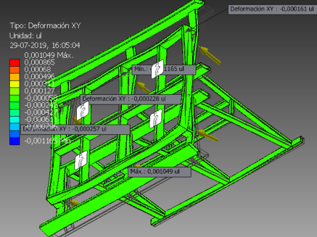Select the Tipo: Deformación XY legend title
The image size is (317, 237).
(45, 26)
